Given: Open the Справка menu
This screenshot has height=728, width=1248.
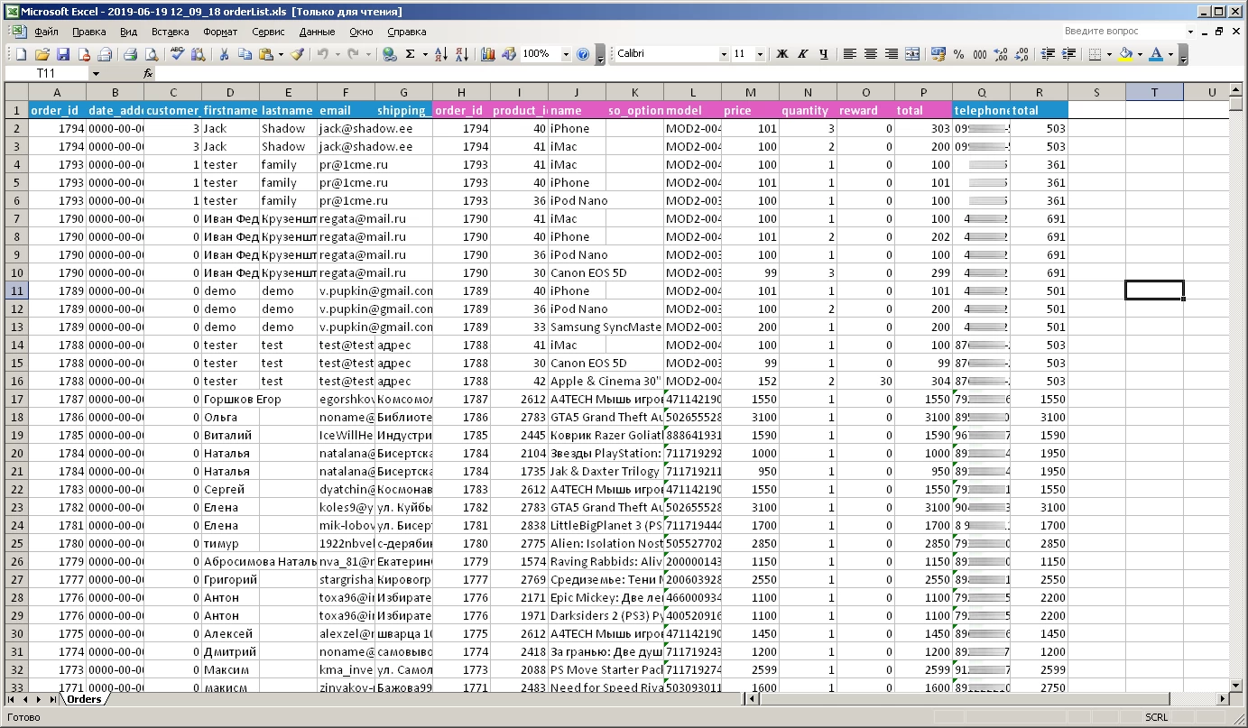Looking at the screenshot, I should [407, 32].
